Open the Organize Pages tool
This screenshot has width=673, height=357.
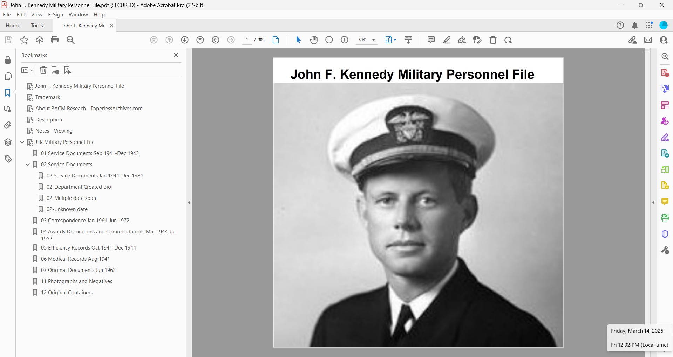click(x=665, y=105)
